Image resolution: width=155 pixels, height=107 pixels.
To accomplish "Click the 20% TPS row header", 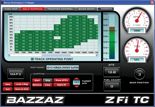I will (11, 41).
